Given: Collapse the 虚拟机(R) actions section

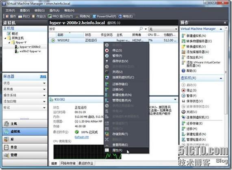Looking at the screenshot, I should click(x=221, y=78).
